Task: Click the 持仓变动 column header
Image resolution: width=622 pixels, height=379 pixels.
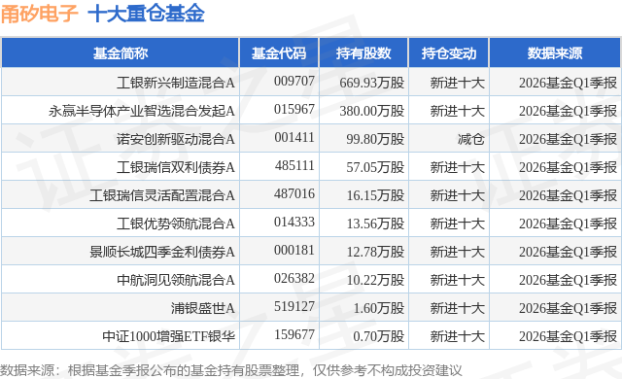Action: tap(449, 53)
